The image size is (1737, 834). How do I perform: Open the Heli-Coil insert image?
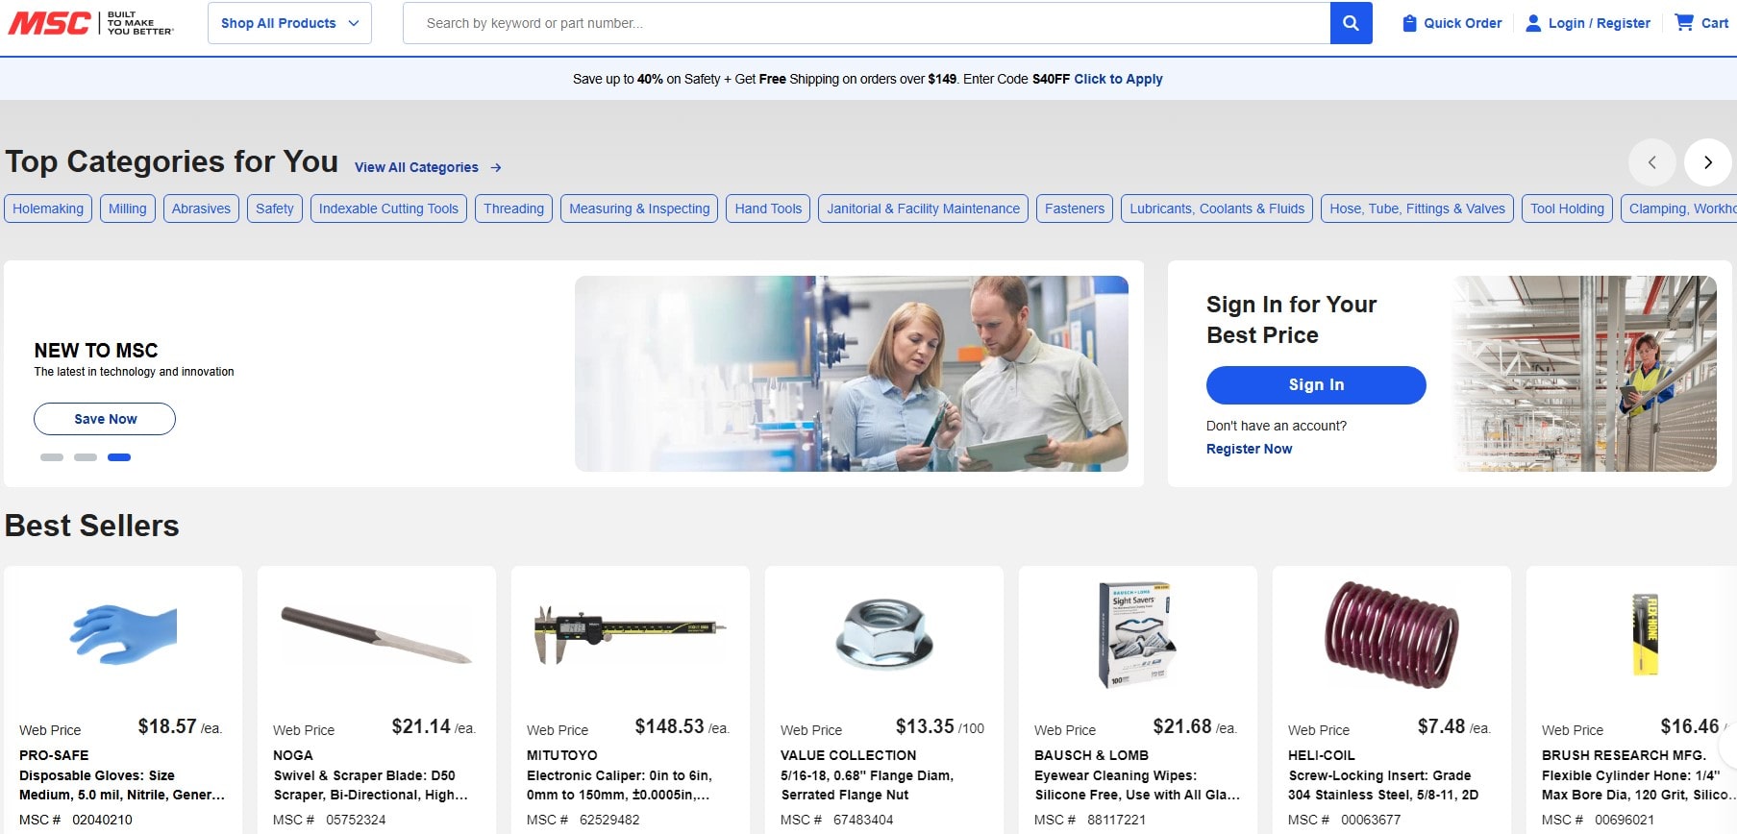1392,635
